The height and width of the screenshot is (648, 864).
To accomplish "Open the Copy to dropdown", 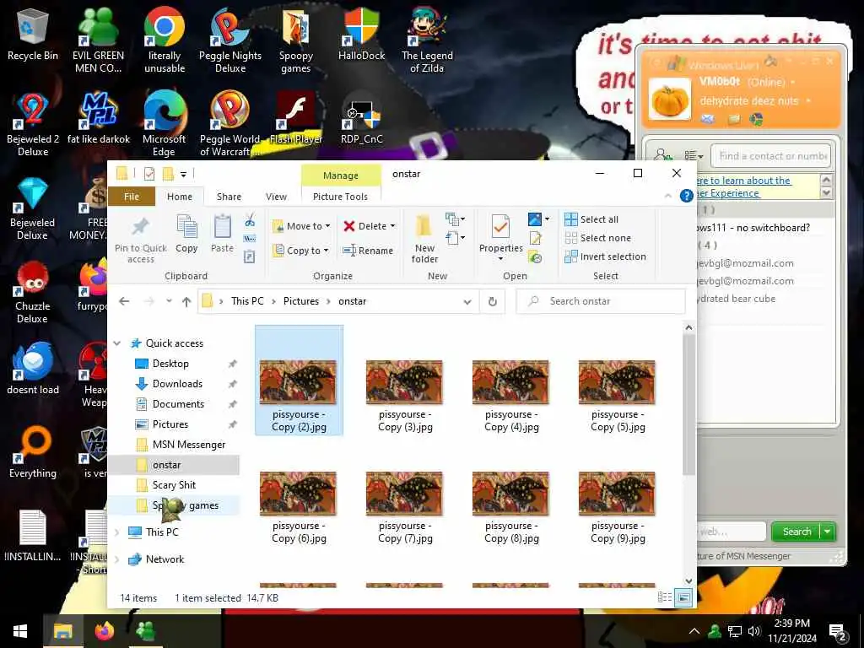I will click(x=301, y=250).
